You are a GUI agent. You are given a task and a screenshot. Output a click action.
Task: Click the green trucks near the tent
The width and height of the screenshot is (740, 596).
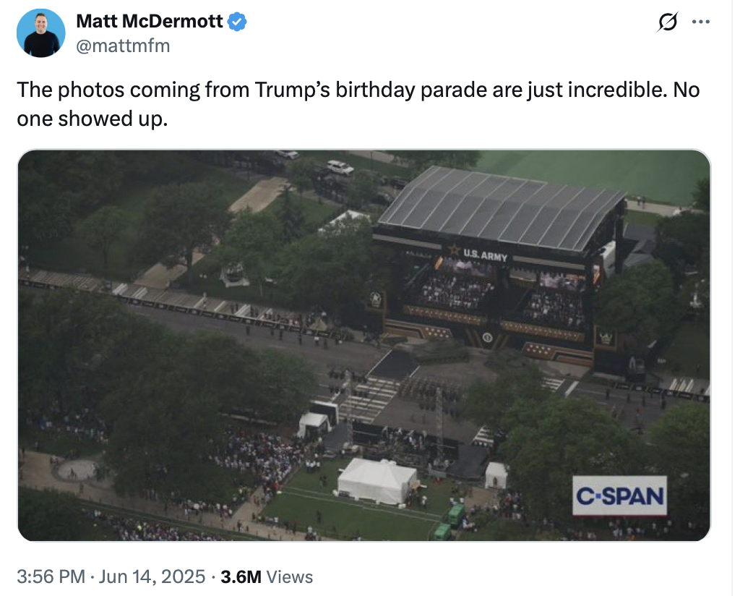tap(449, 522)
